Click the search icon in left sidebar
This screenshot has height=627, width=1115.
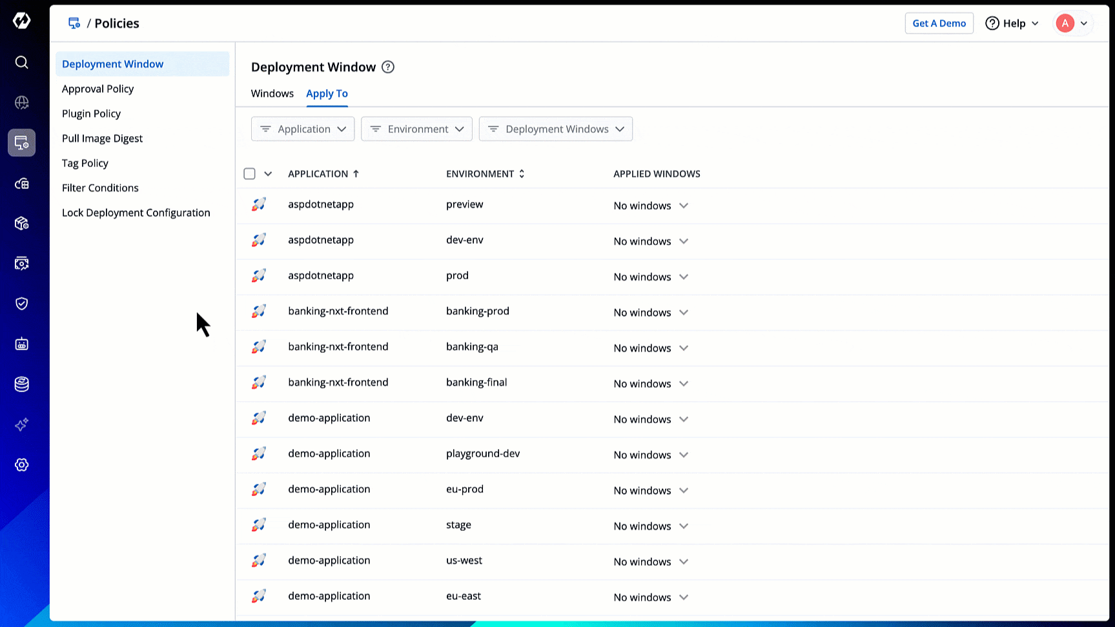[x=21, y=62]
